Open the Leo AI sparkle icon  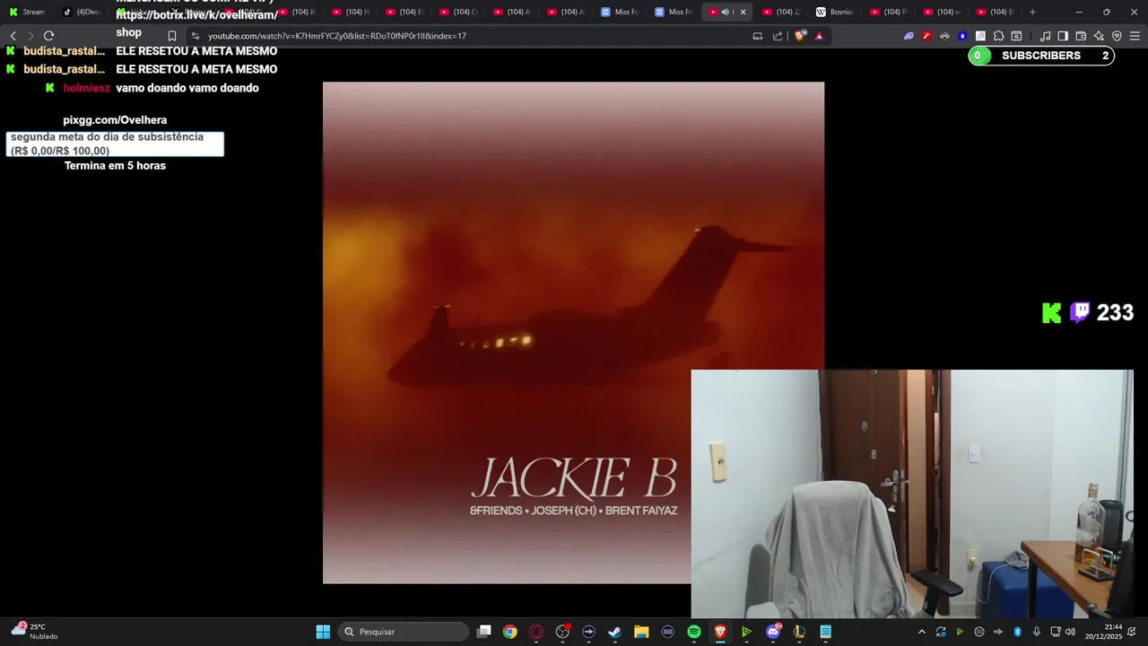point(1099,36)
